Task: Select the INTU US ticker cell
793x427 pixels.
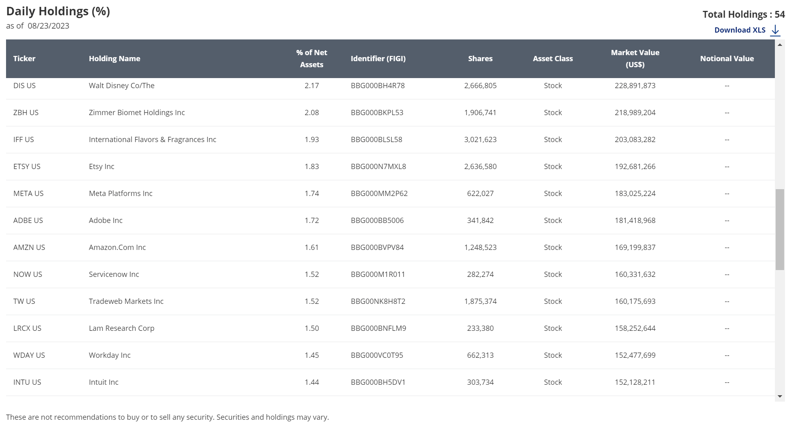Action: 27,382
